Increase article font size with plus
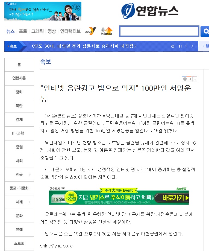Viewport: 209px width, 251px height. 190,79
